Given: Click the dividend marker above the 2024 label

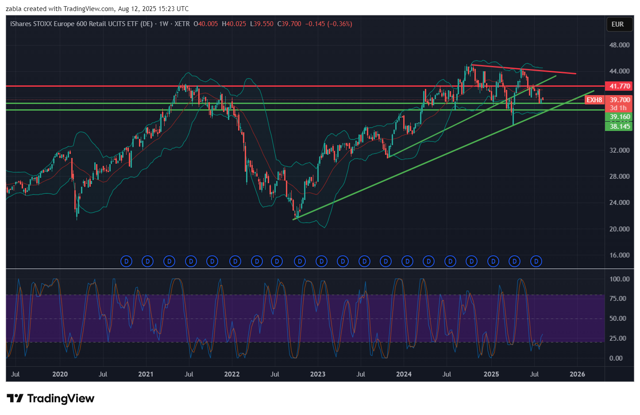Looking at the screenshot, I should coord(407,261).
